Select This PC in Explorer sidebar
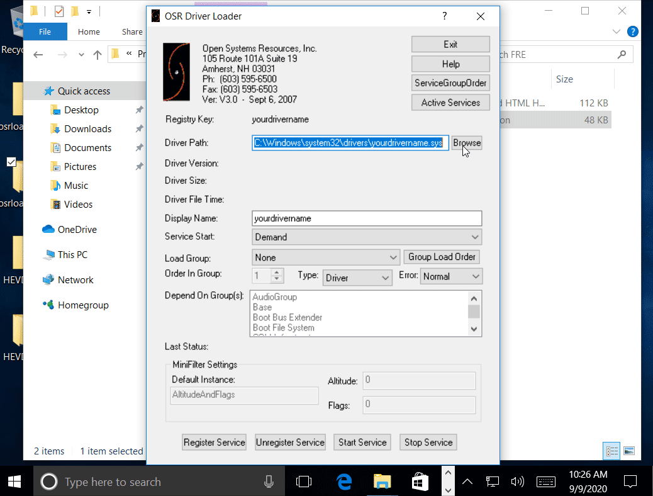The height and width of the screenshot is (496, 653). (x=72, y=255)
